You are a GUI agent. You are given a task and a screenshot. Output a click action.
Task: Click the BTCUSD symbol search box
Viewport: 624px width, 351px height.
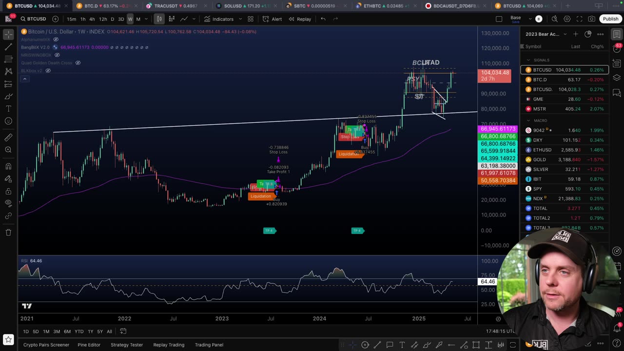click(x=33, y=19)
